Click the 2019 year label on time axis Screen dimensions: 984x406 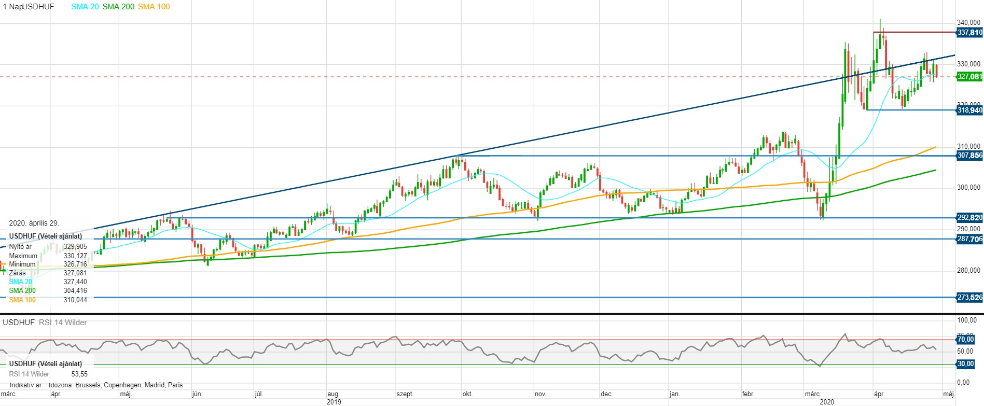[334, 402]
